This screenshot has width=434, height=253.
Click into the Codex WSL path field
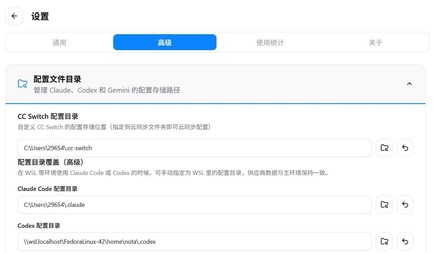coord(194,241)
